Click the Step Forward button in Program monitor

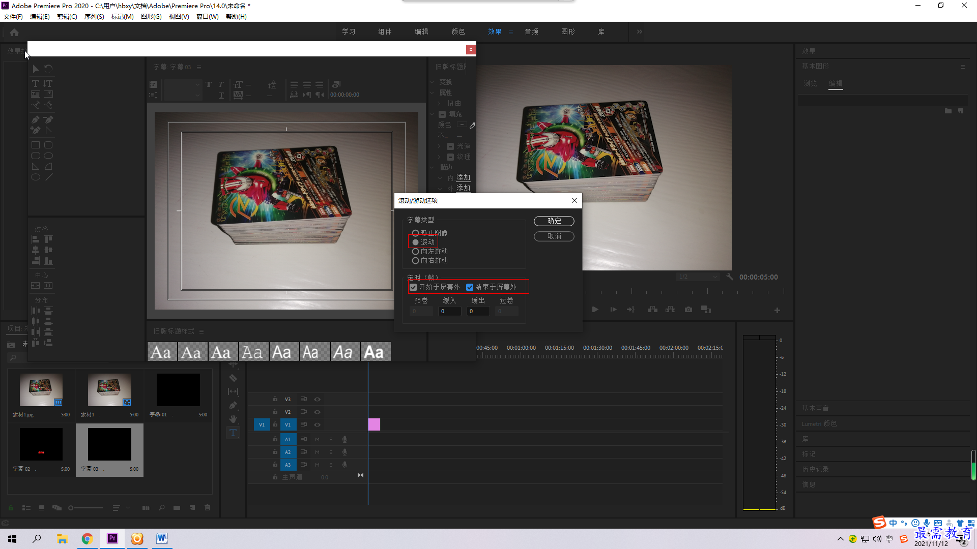pos(614,310)
